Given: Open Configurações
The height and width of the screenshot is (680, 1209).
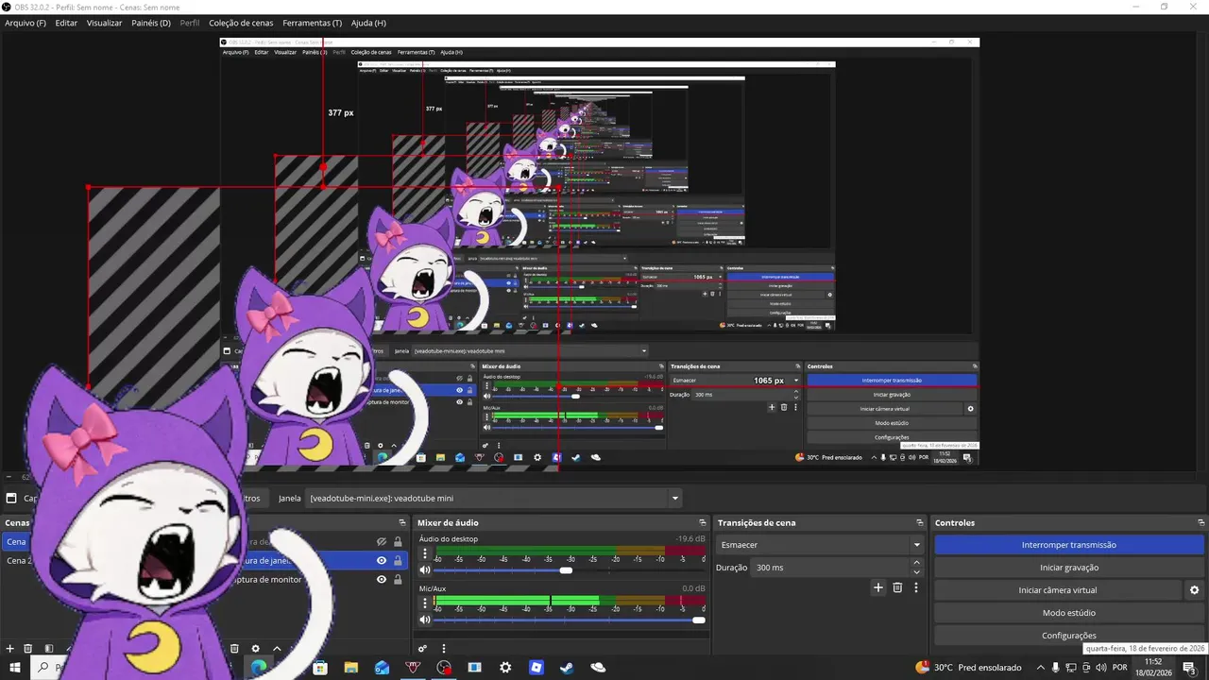Looking at the screenshot, I should pyautogui.click(x=1069, y=636).
